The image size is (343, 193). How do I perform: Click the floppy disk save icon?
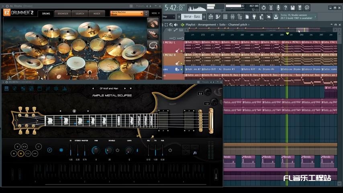click(x=292, y=8)
